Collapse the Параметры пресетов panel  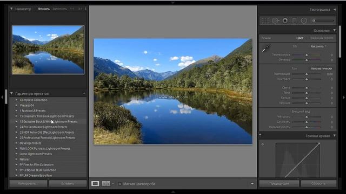coord(11,93)
